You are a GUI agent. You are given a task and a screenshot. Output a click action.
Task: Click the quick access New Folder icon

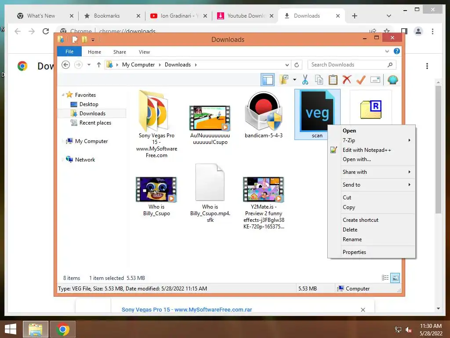pos(84,39)
